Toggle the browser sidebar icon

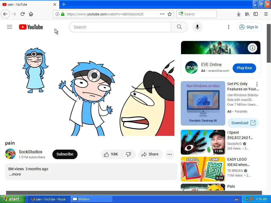(x=256, y=14)
